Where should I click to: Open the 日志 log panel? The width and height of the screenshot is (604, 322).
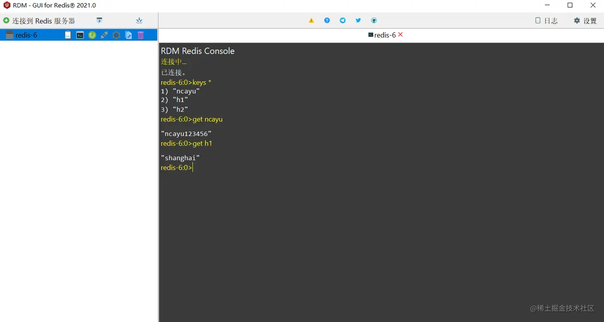[546, 21]
